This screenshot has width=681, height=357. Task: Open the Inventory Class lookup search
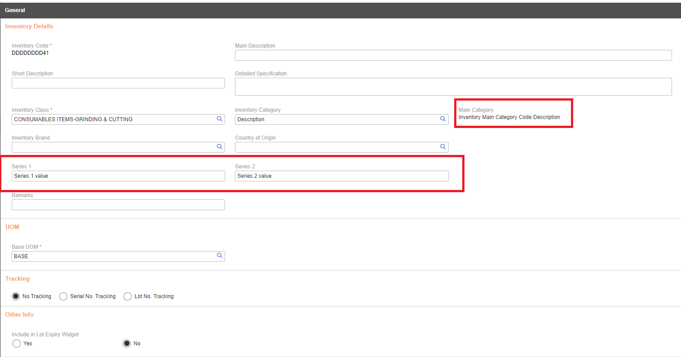219,119
